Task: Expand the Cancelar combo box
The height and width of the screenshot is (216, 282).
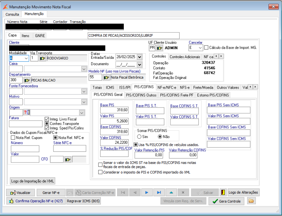Action: coord(200,48)
